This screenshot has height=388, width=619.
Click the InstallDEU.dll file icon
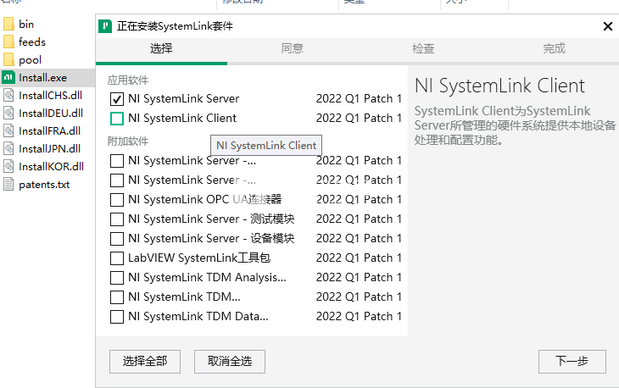click(x=8, y=114)
